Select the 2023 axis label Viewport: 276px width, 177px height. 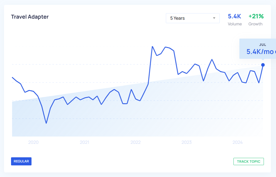click(x=186, y=142)
